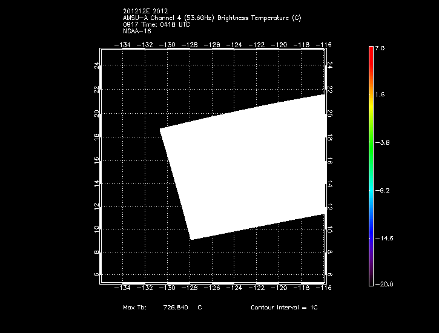Click the NOAA-16 satellite label
The height and width of the screenshot is (333, 439).
click(x=137, y=30)
